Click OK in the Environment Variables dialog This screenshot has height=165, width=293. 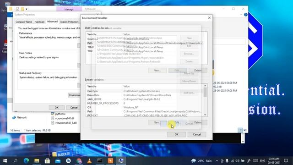(x=176, y=134)
